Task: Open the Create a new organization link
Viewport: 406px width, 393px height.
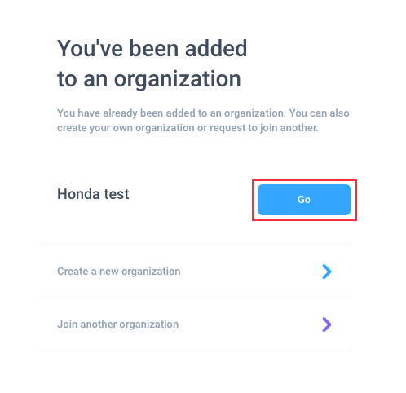Action: (119, 272)
